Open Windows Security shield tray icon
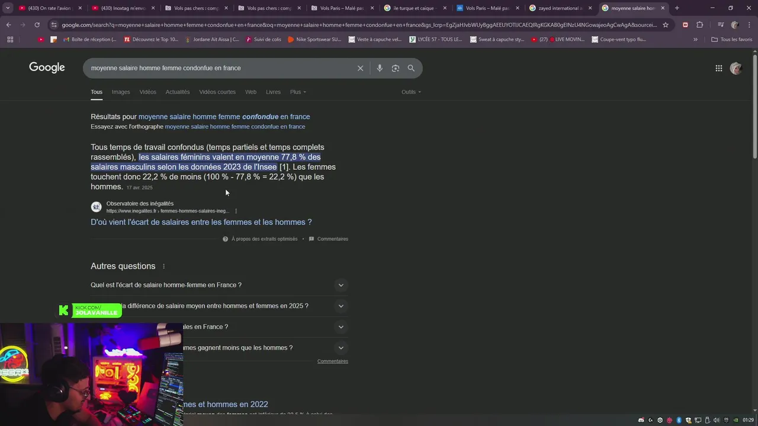The width and height of the screenshot is (758, 426). point(689,420)
